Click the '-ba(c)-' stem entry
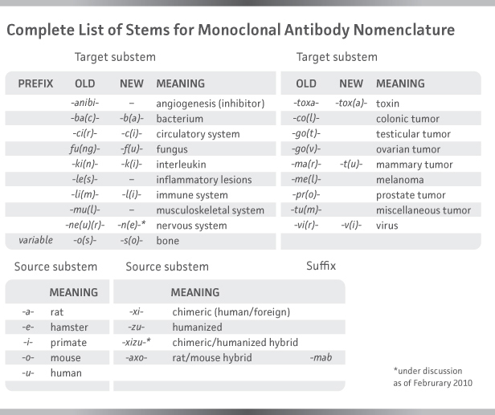495x415 pixels. pos(84,119)
